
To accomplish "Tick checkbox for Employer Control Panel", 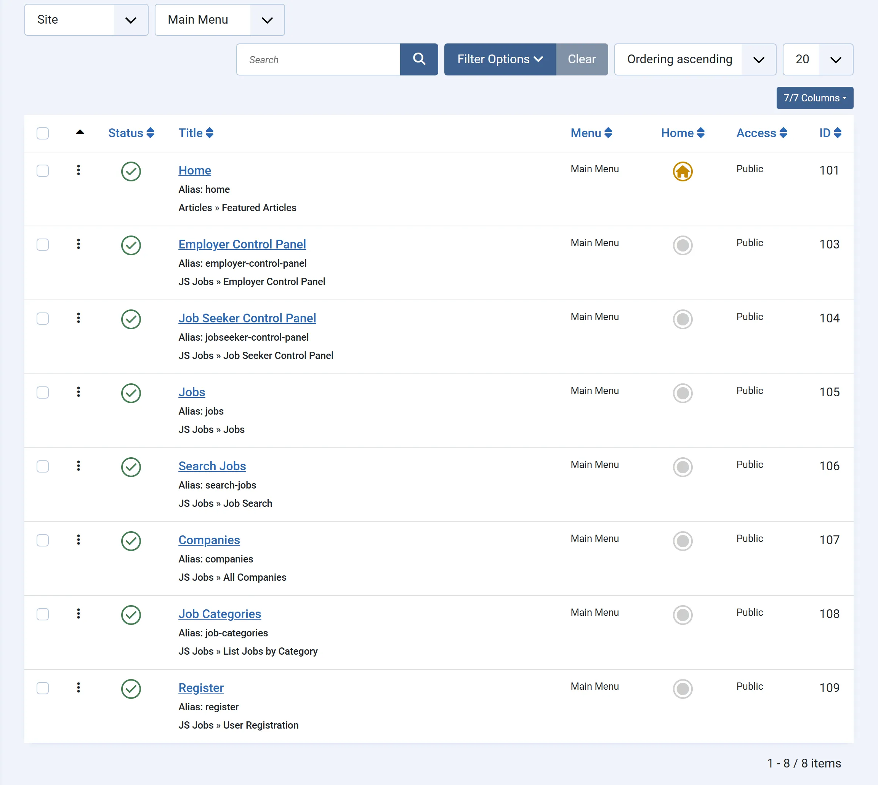I will pyautogui.click(x=43, y=245).
